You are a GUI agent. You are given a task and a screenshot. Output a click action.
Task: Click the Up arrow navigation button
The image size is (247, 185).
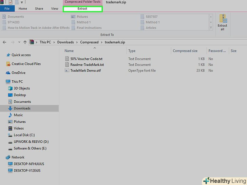(25, 42)
